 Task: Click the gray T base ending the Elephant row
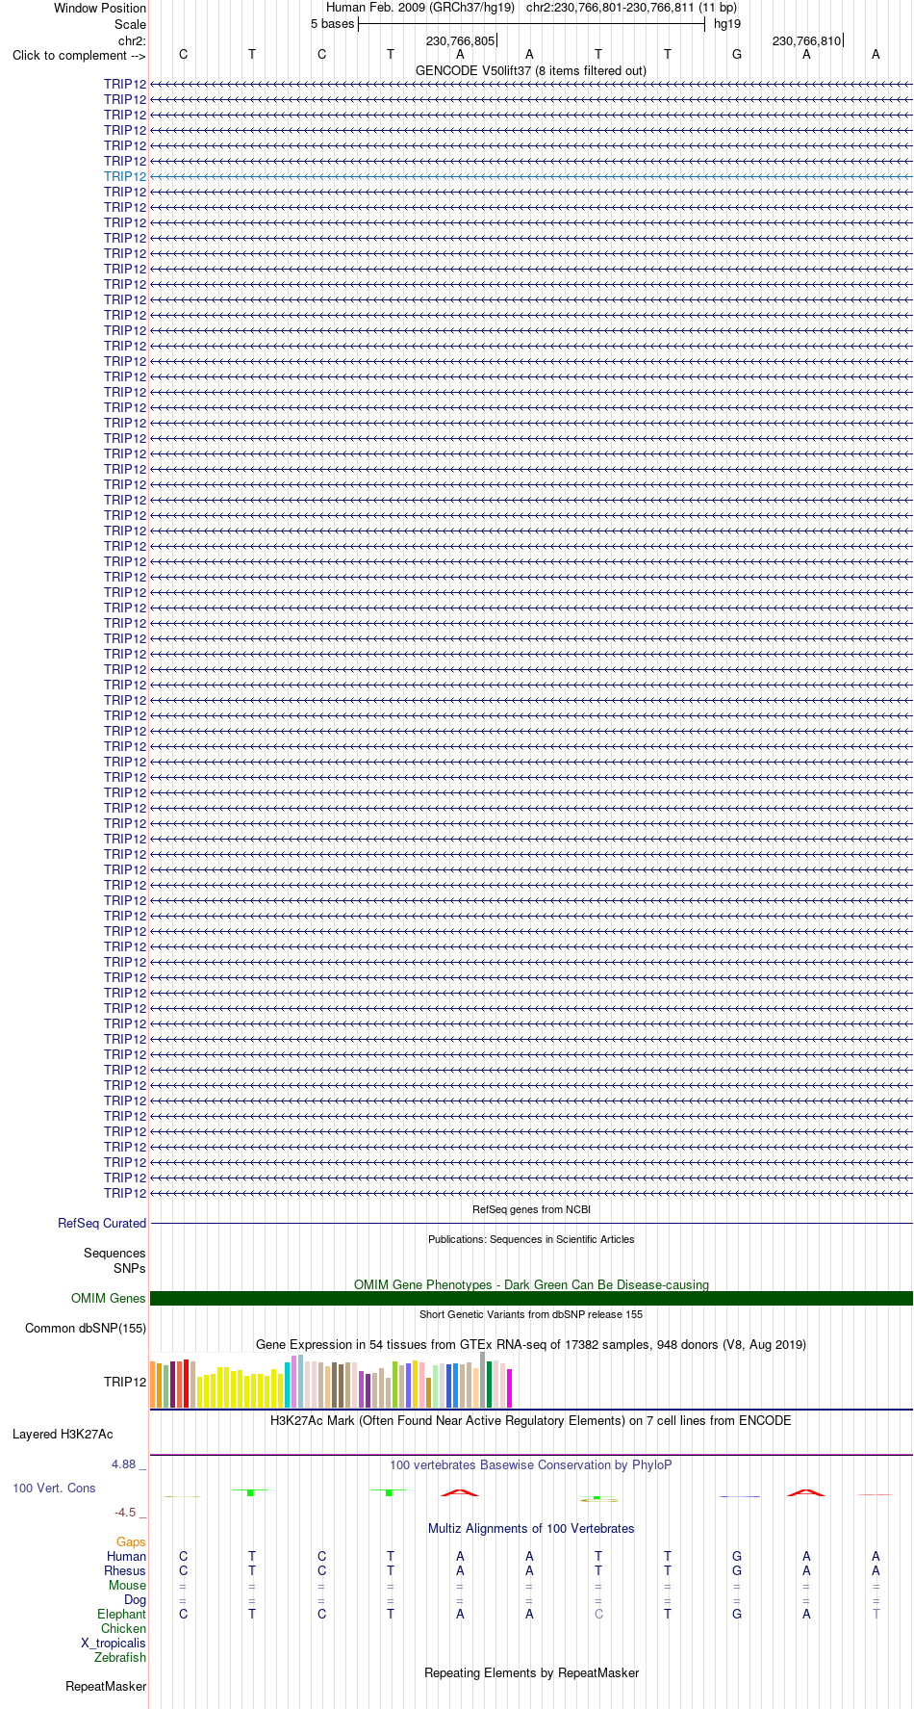(x=876, y=1614)
